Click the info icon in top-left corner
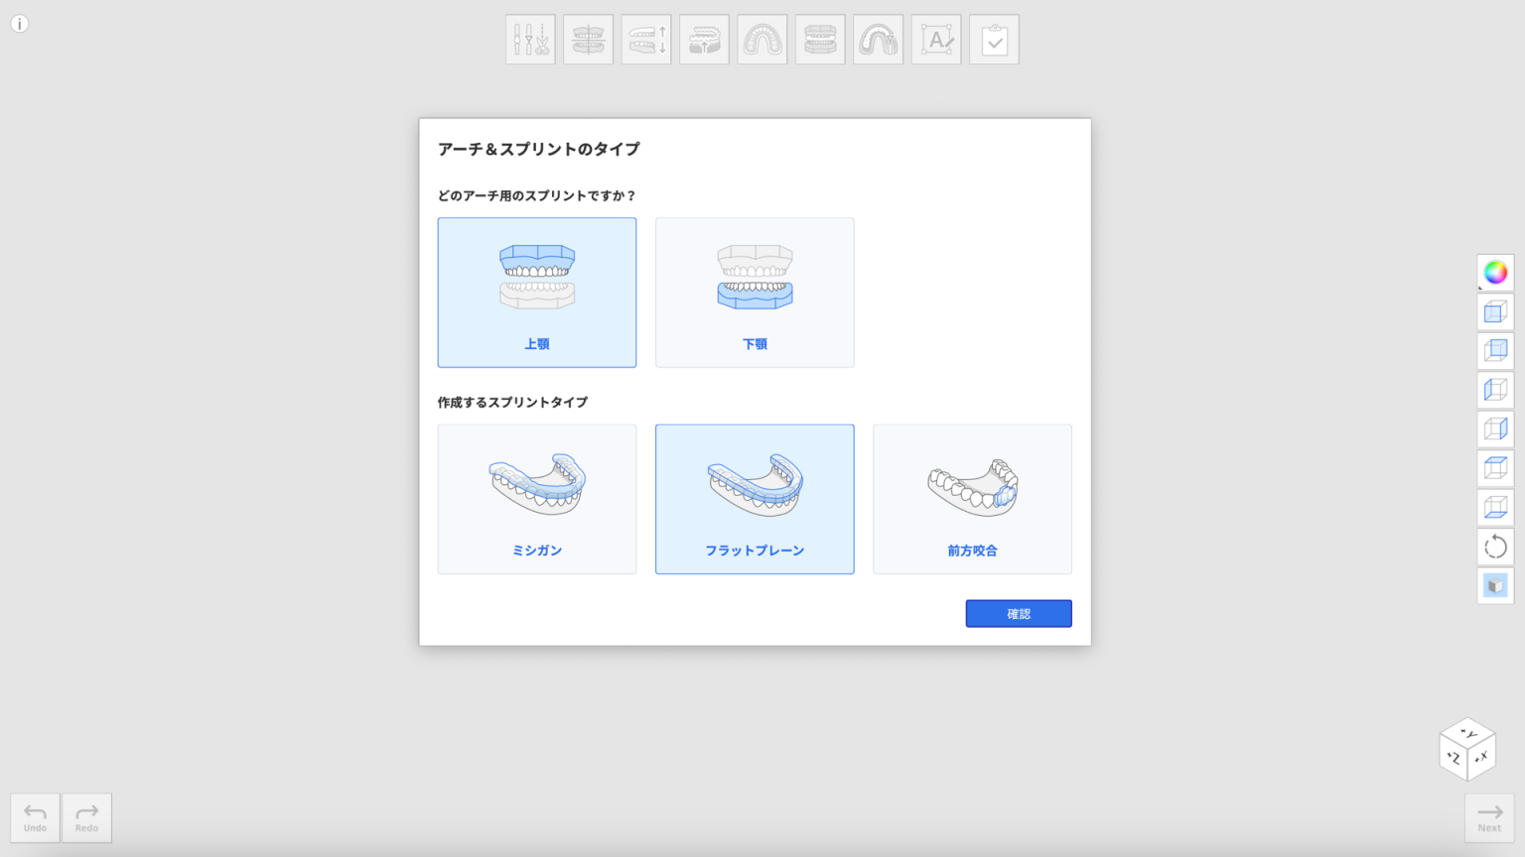Image resolution: width=1525 pixels, height=857 pixels. (x=19, y=23)
